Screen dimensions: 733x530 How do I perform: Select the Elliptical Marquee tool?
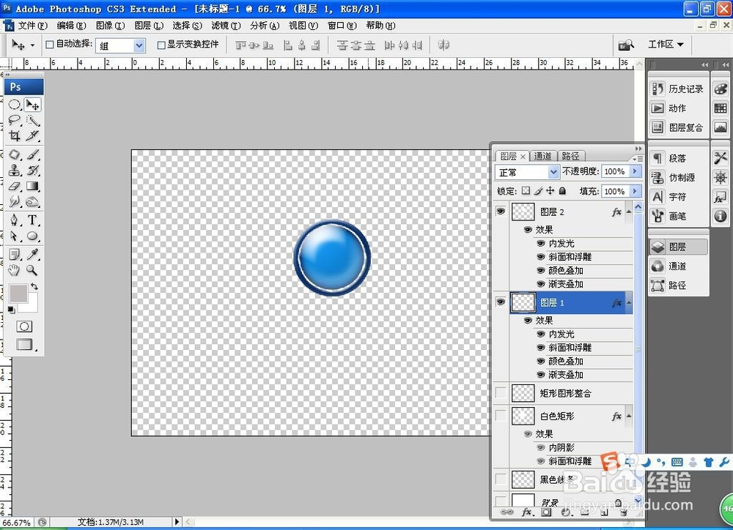click(15, 105)
